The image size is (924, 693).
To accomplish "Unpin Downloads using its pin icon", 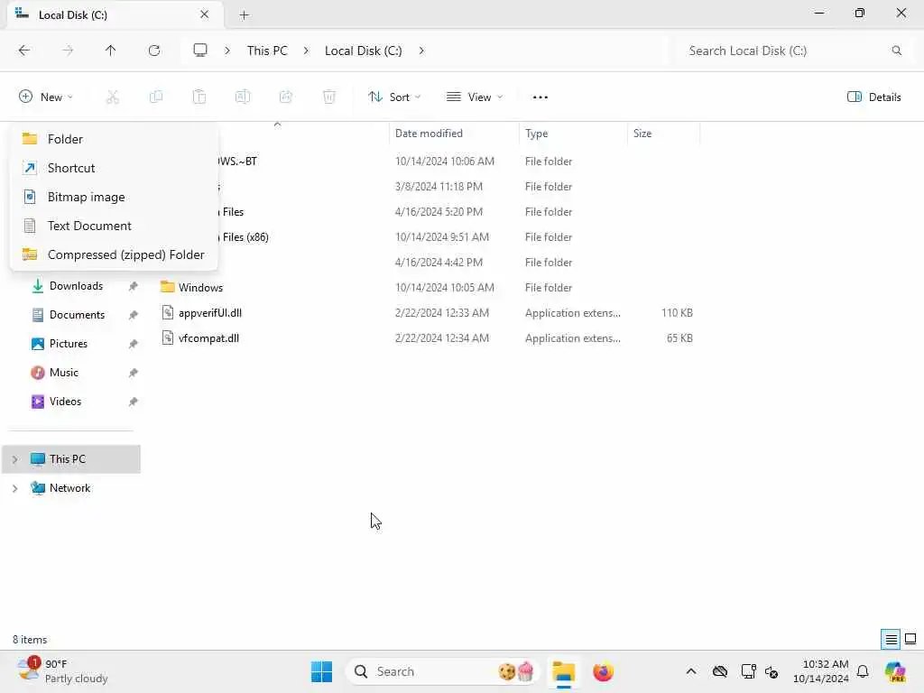I will 134,286.
